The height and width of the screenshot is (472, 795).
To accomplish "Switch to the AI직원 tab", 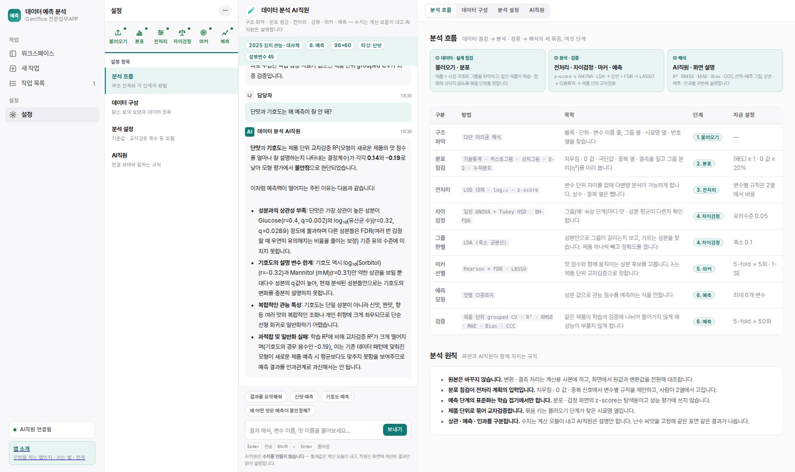I will click(537, 10).
